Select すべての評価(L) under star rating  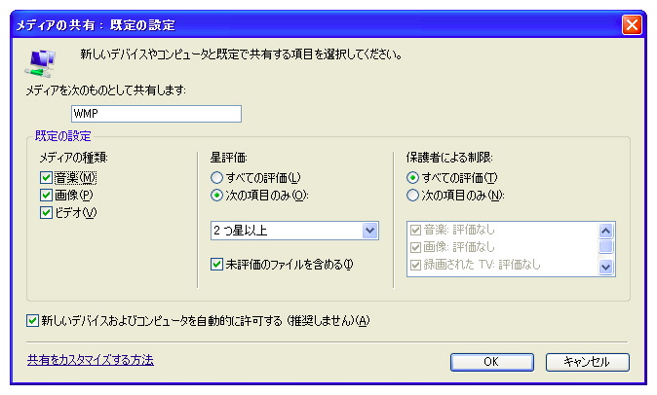pos(216,178)
